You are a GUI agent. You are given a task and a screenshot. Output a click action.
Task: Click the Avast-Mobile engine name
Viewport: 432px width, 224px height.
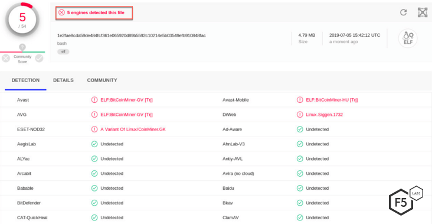[235, 100]
